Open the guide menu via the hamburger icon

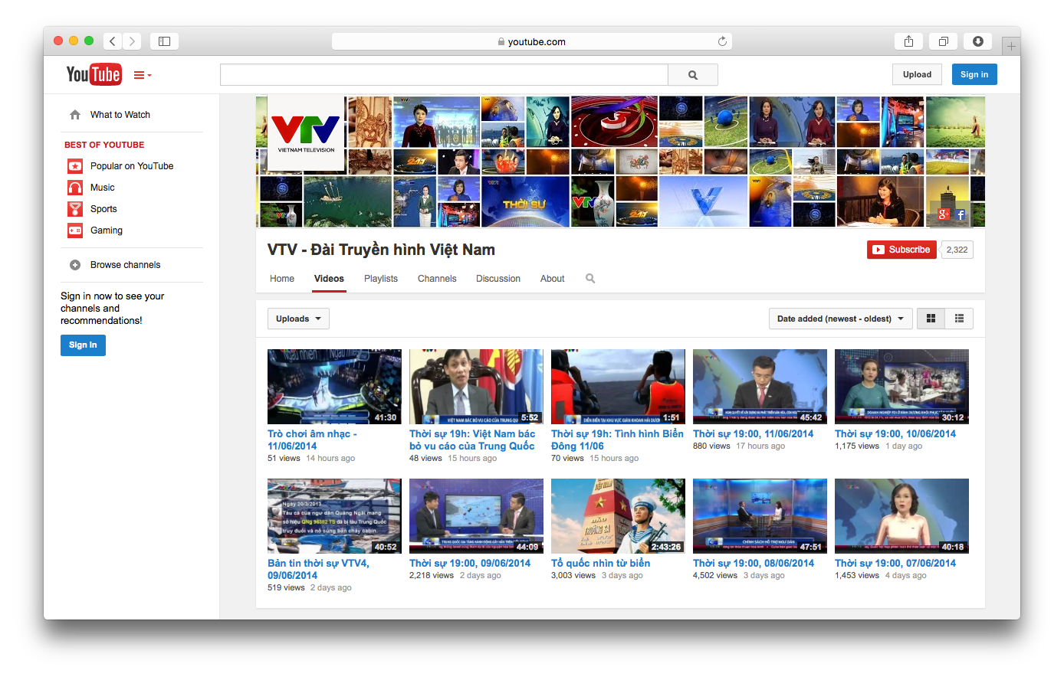pyautogui.click(x=140, y=74)
